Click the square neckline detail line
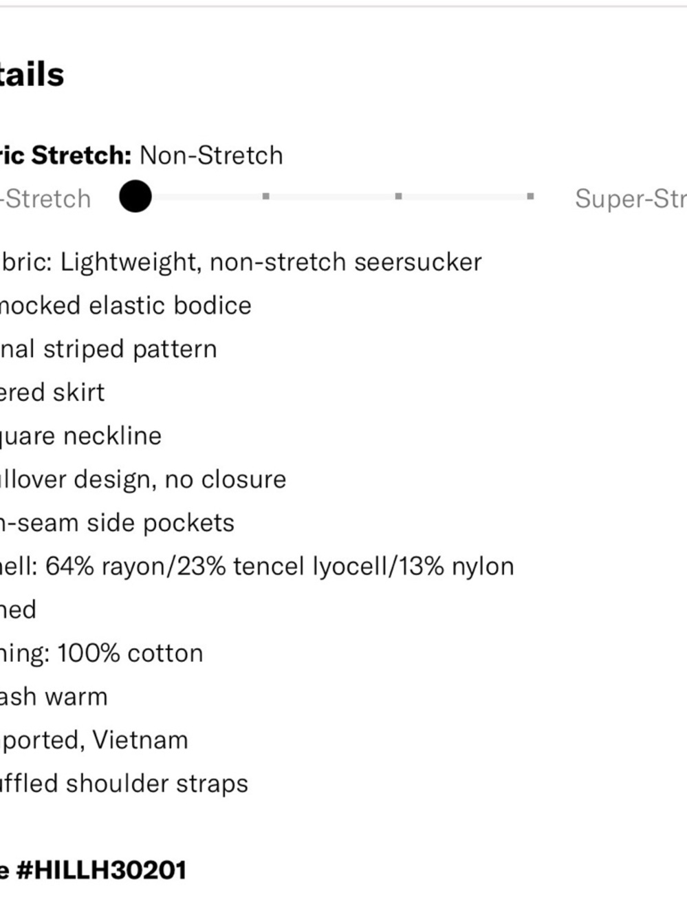Screen dimensions: 687x917 [x=80, y=436]
